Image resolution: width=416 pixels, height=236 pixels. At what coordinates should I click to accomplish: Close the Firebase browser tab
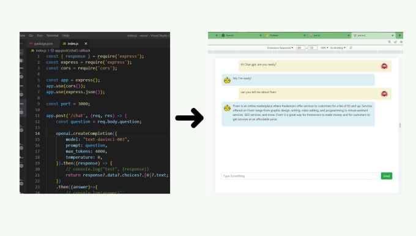pos(305,36)
